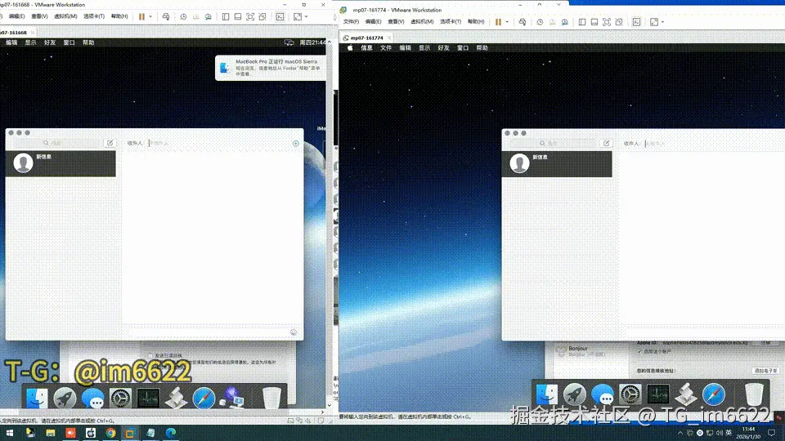This screenshot has height=441, width=785.
Task: Dismiss the MacBook Pro macOS Sierra notification
Action: (271, 68)
